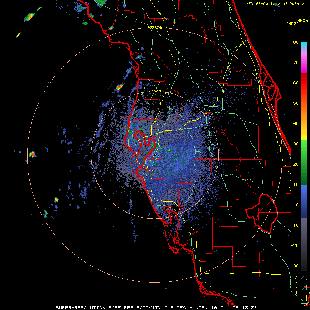310x310 pixels.
Task: Select the 70 value on the dBZ scale
Action: 296,62
